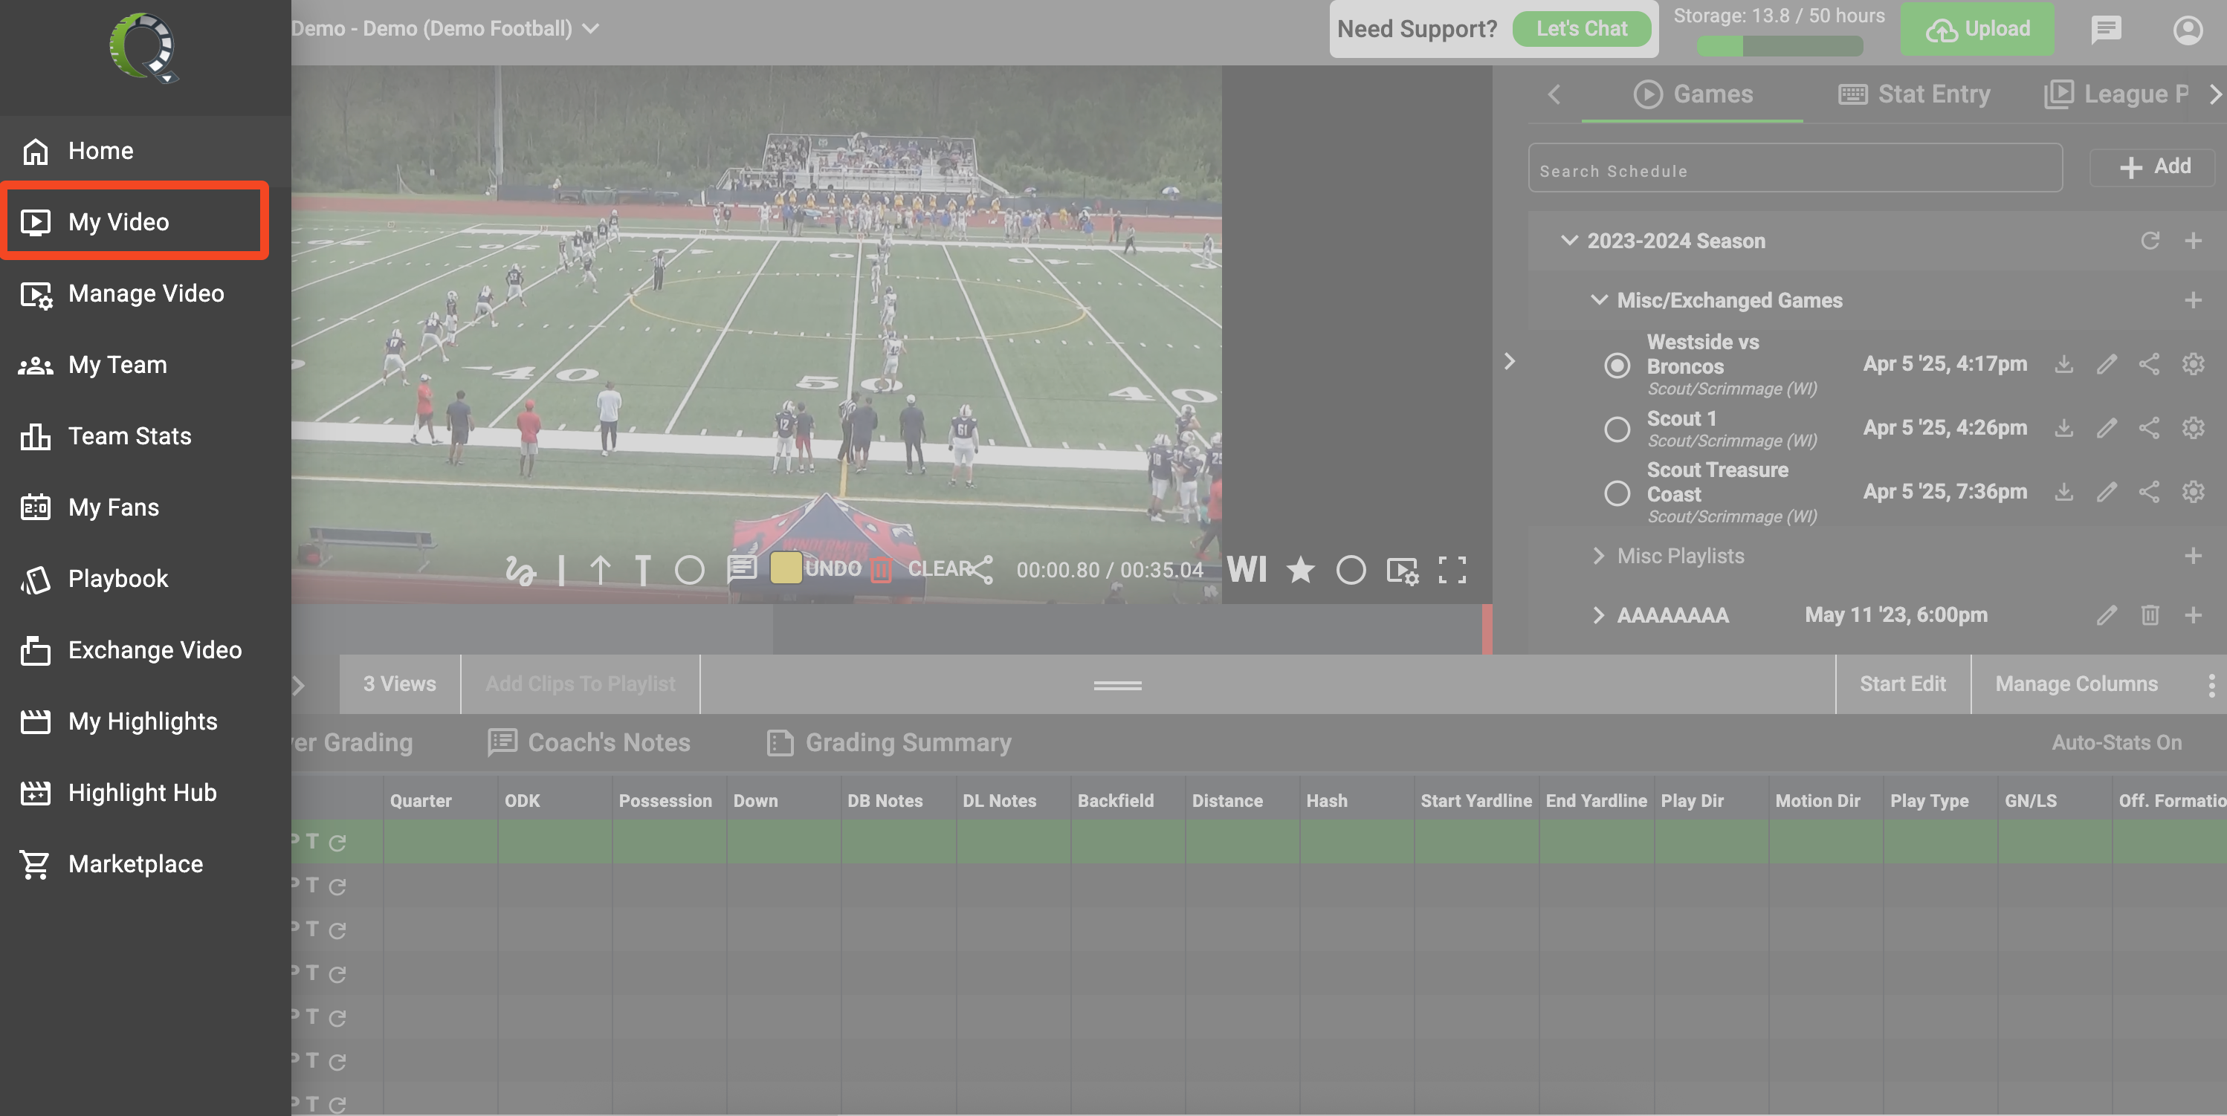Select the Scout Treasure Coast radio button
The width and height of the screenshot is (2227, 1116).
coord(1617,493)
